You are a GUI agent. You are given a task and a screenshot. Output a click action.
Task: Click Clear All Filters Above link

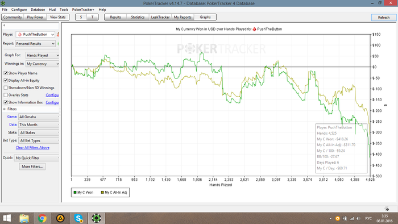(32, 148)
